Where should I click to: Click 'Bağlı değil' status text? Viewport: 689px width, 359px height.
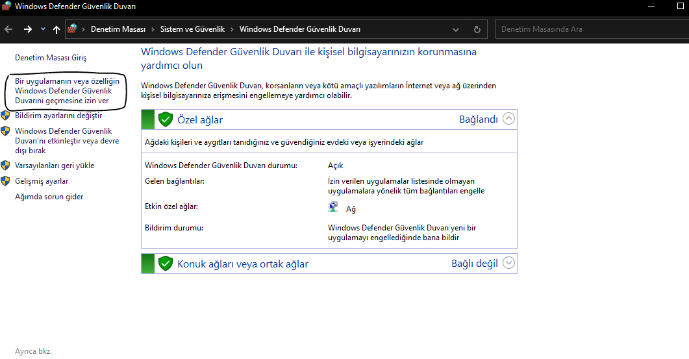tap(475, 263)
